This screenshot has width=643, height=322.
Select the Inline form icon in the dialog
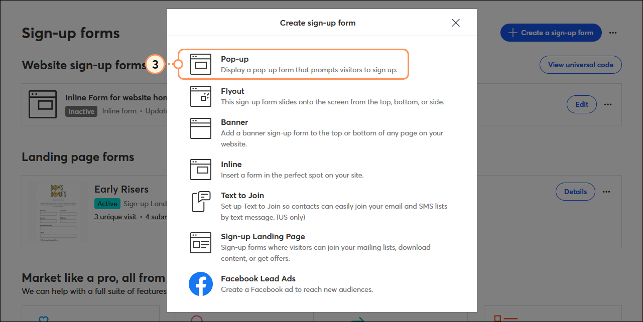point(201,170)
